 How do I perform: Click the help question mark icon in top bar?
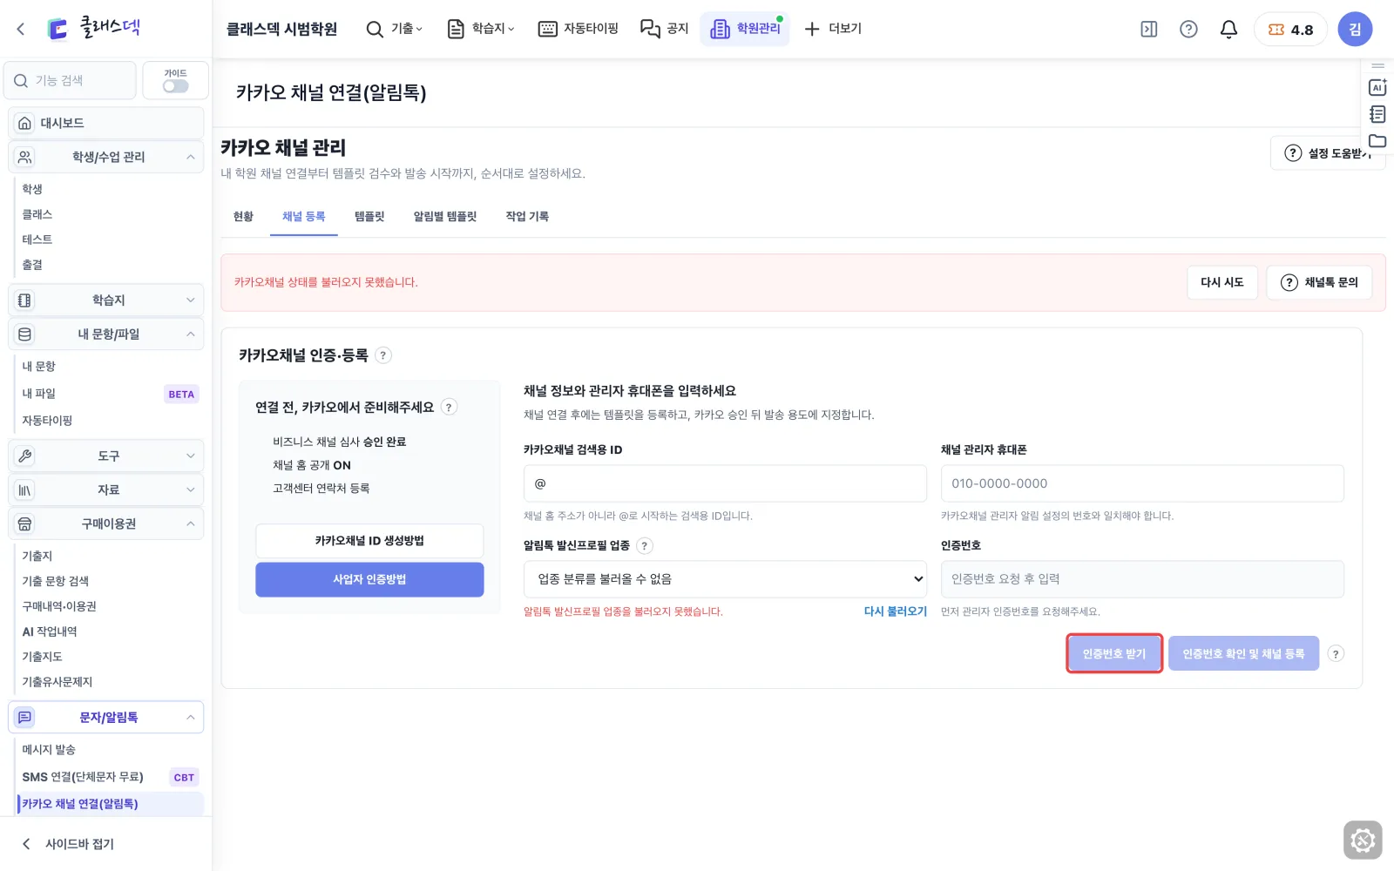(1188, 30)
